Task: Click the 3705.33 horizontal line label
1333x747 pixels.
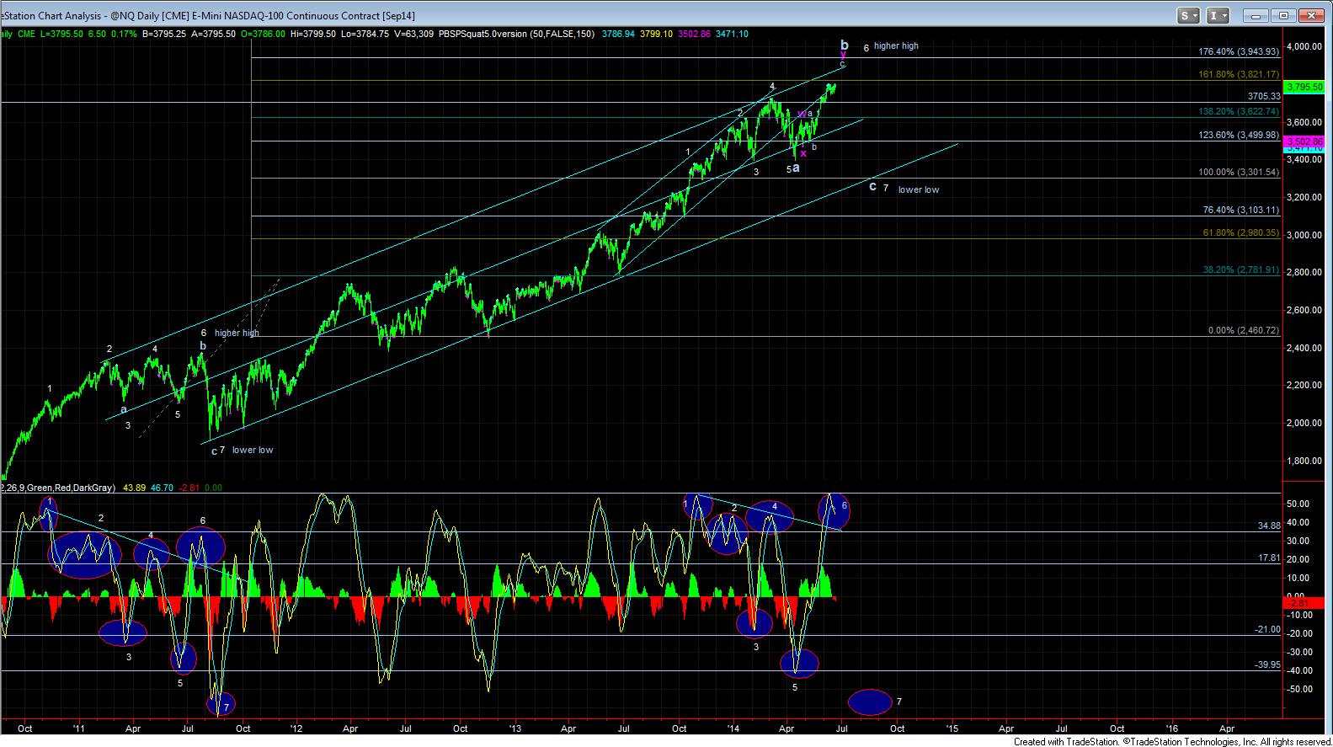Action: [x=1264, y=96]
